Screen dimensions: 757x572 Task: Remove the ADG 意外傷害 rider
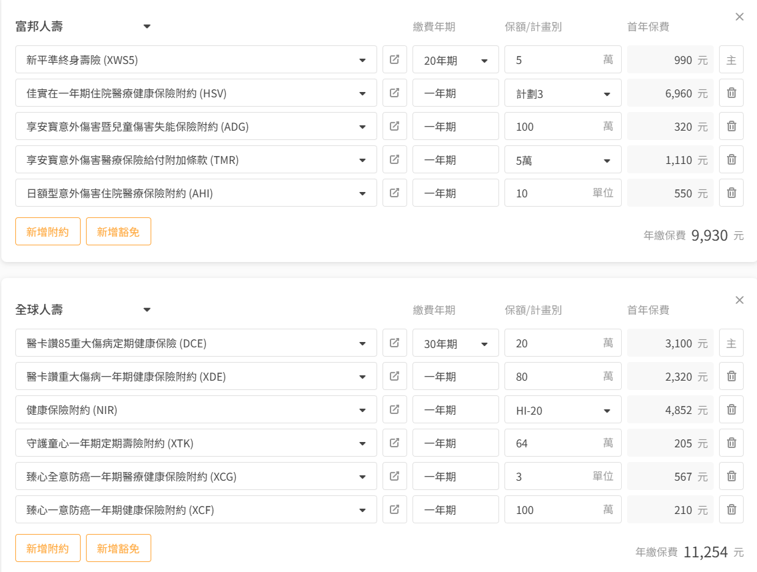(x=731, y=127)
